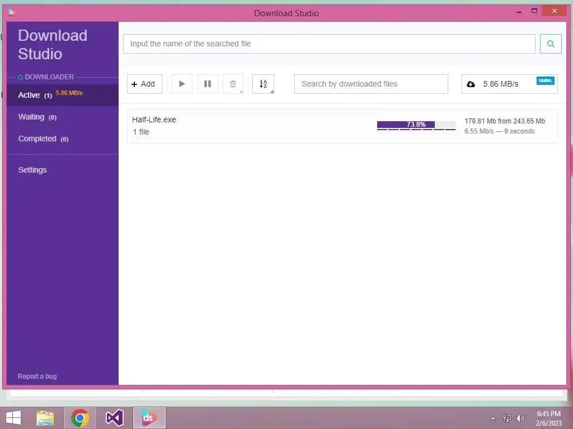Click the Report a bug link
This screenshot has height=429, width=573.
pos(37,376)
